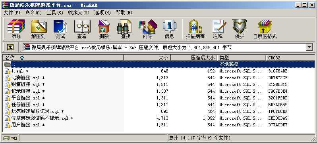Sort by the CRC32 column header
The width and height of the screenshot is (317, 143).
tap(290, 58)
